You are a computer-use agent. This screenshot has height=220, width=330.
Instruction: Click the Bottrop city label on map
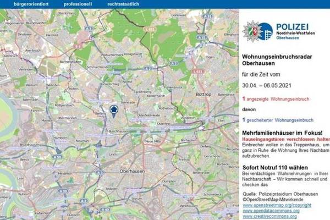pos(204,94)
